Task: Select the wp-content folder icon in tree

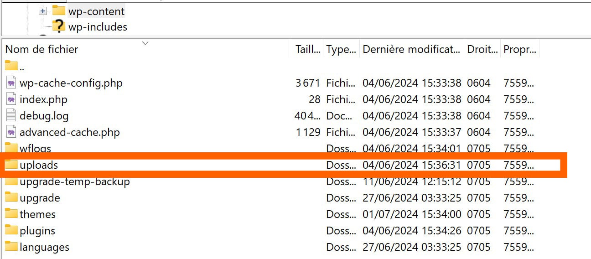Action: pos(58,10)
